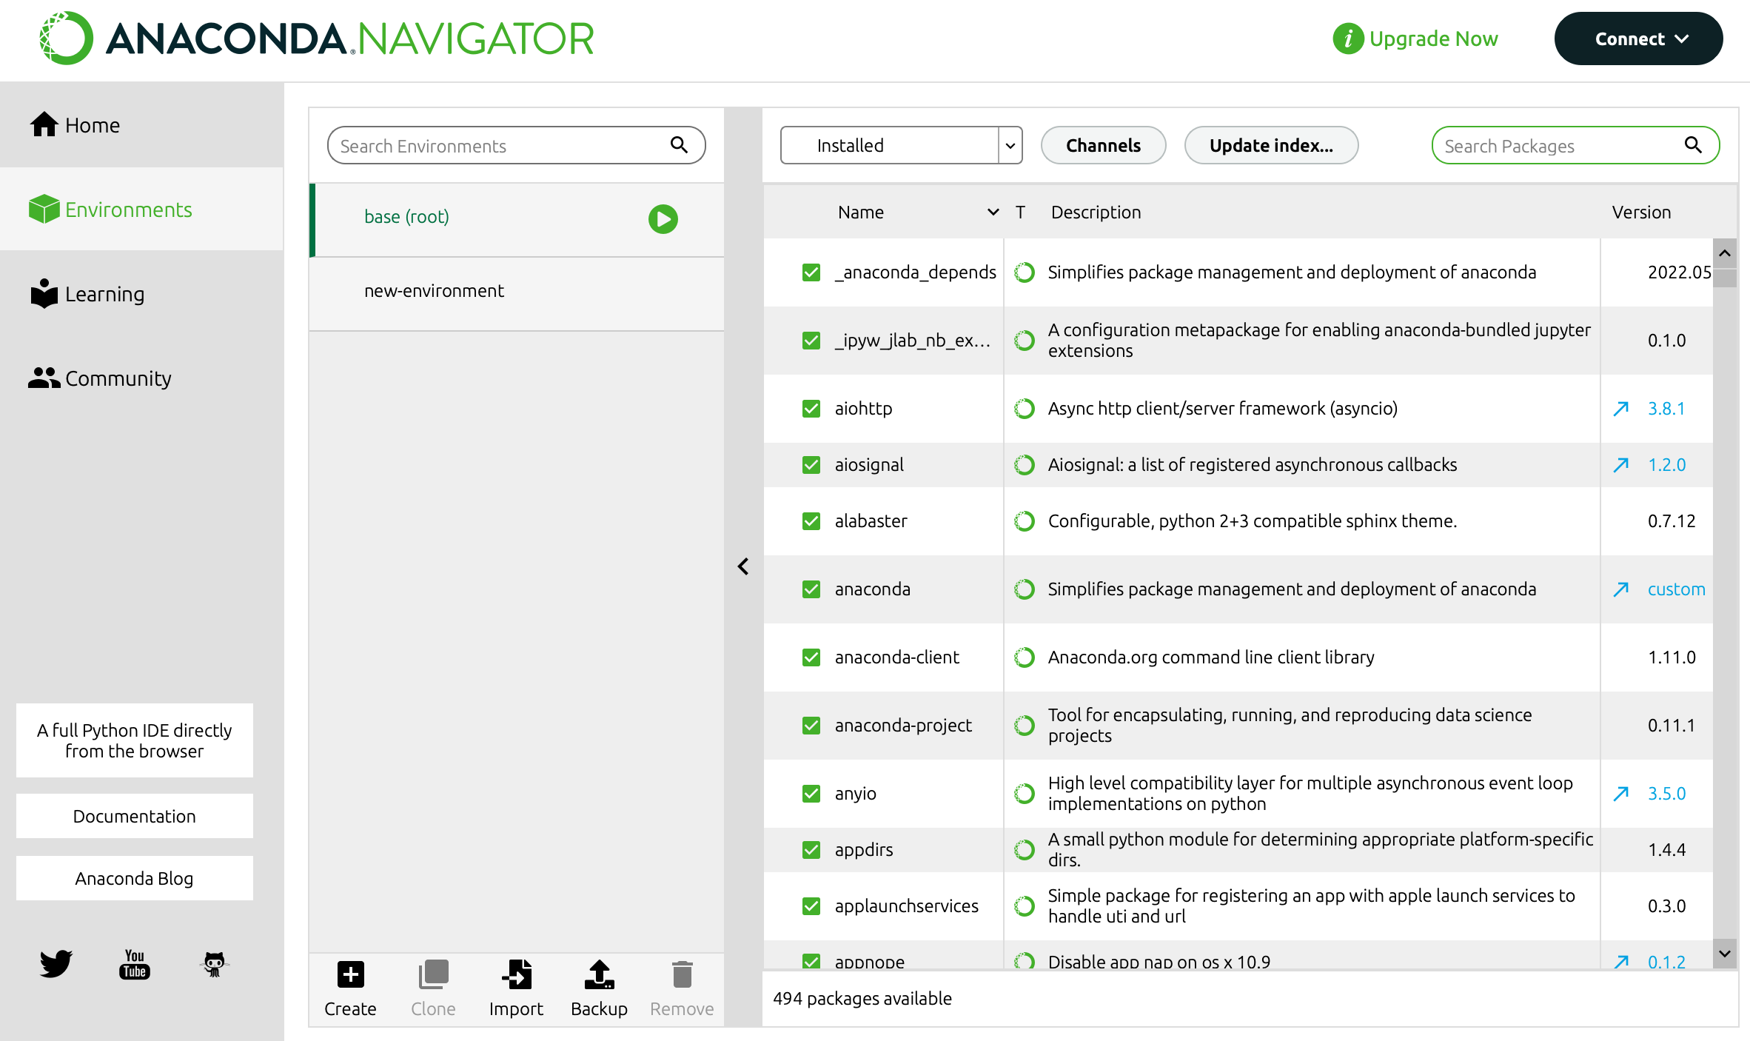Click the T type column header
1750x1041 pixels.
pyautogui.click(x=1020, y=212)
